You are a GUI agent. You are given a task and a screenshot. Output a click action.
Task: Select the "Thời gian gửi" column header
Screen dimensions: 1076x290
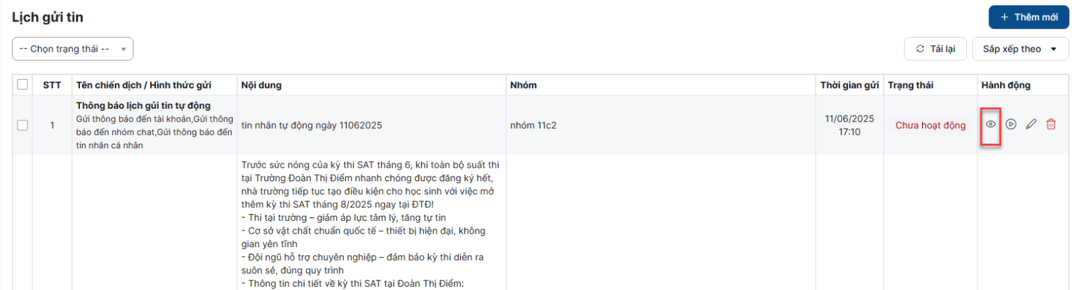[x=849, y=85]
